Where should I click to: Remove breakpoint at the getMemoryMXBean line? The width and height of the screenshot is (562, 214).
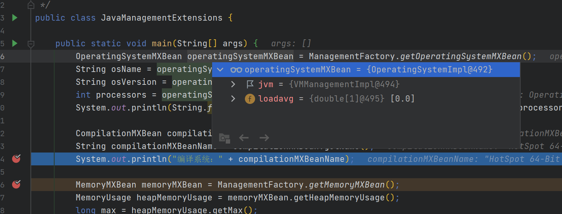(16, 184)
